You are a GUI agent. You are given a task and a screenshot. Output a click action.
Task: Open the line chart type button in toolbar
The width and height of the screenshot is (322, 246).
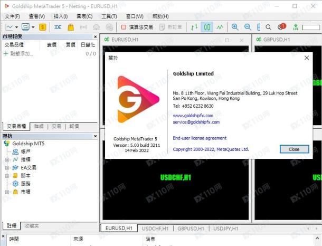click(9, 27)
